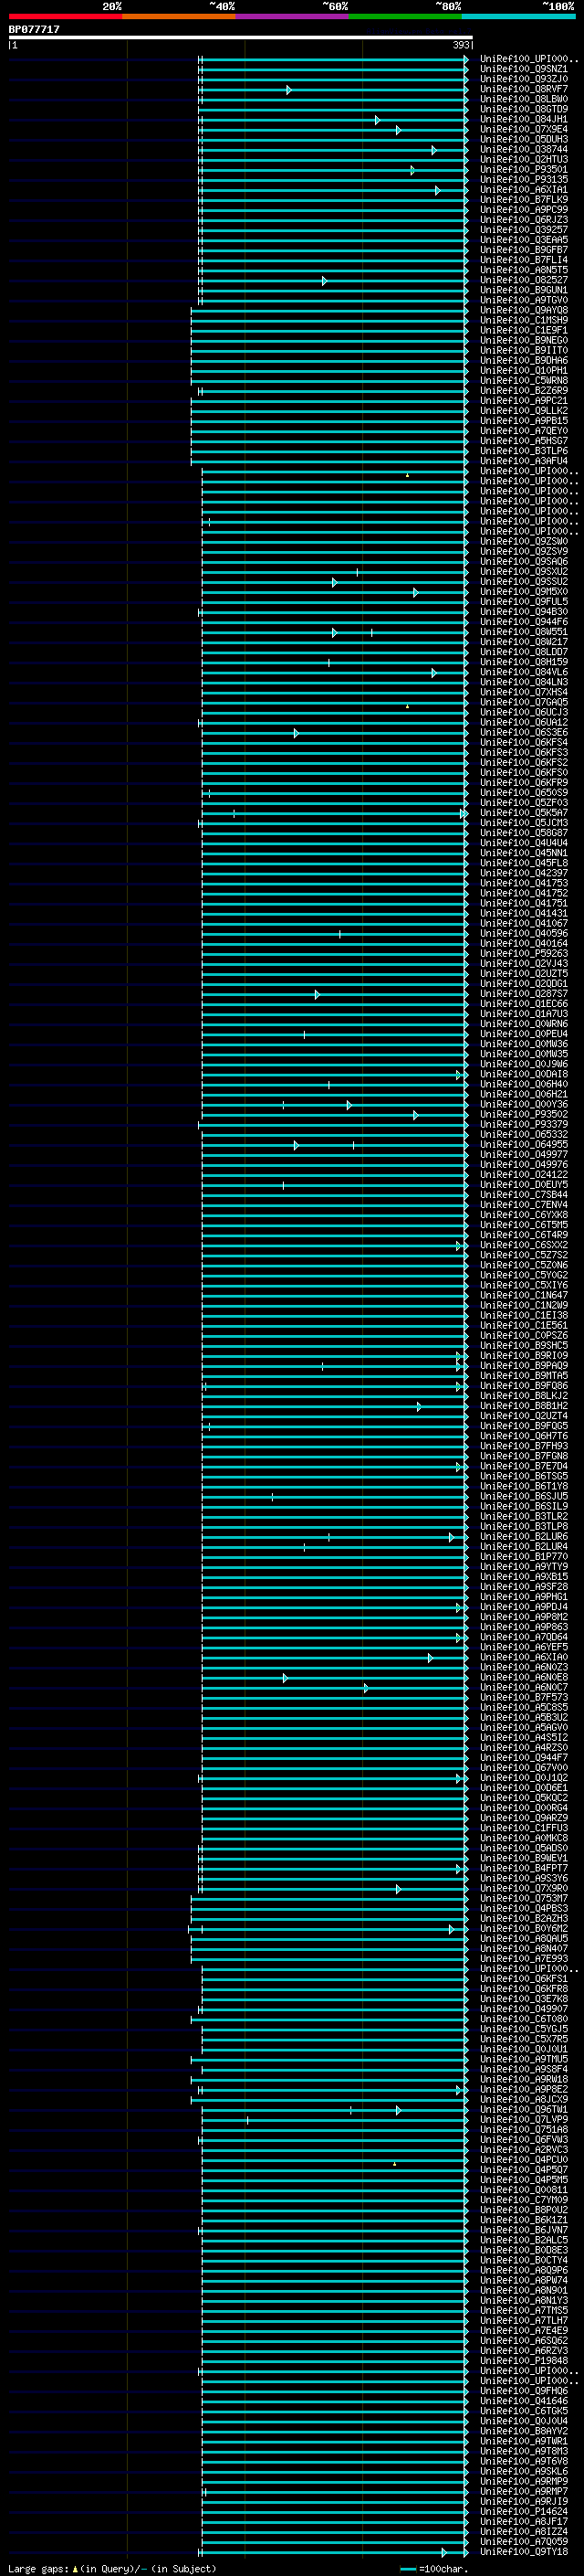Image resolution: width=584 pixels, height=2576 pixels.
Task: Click hit label UniRef100_Q9SSU2
Action: [x=524, y=582]
